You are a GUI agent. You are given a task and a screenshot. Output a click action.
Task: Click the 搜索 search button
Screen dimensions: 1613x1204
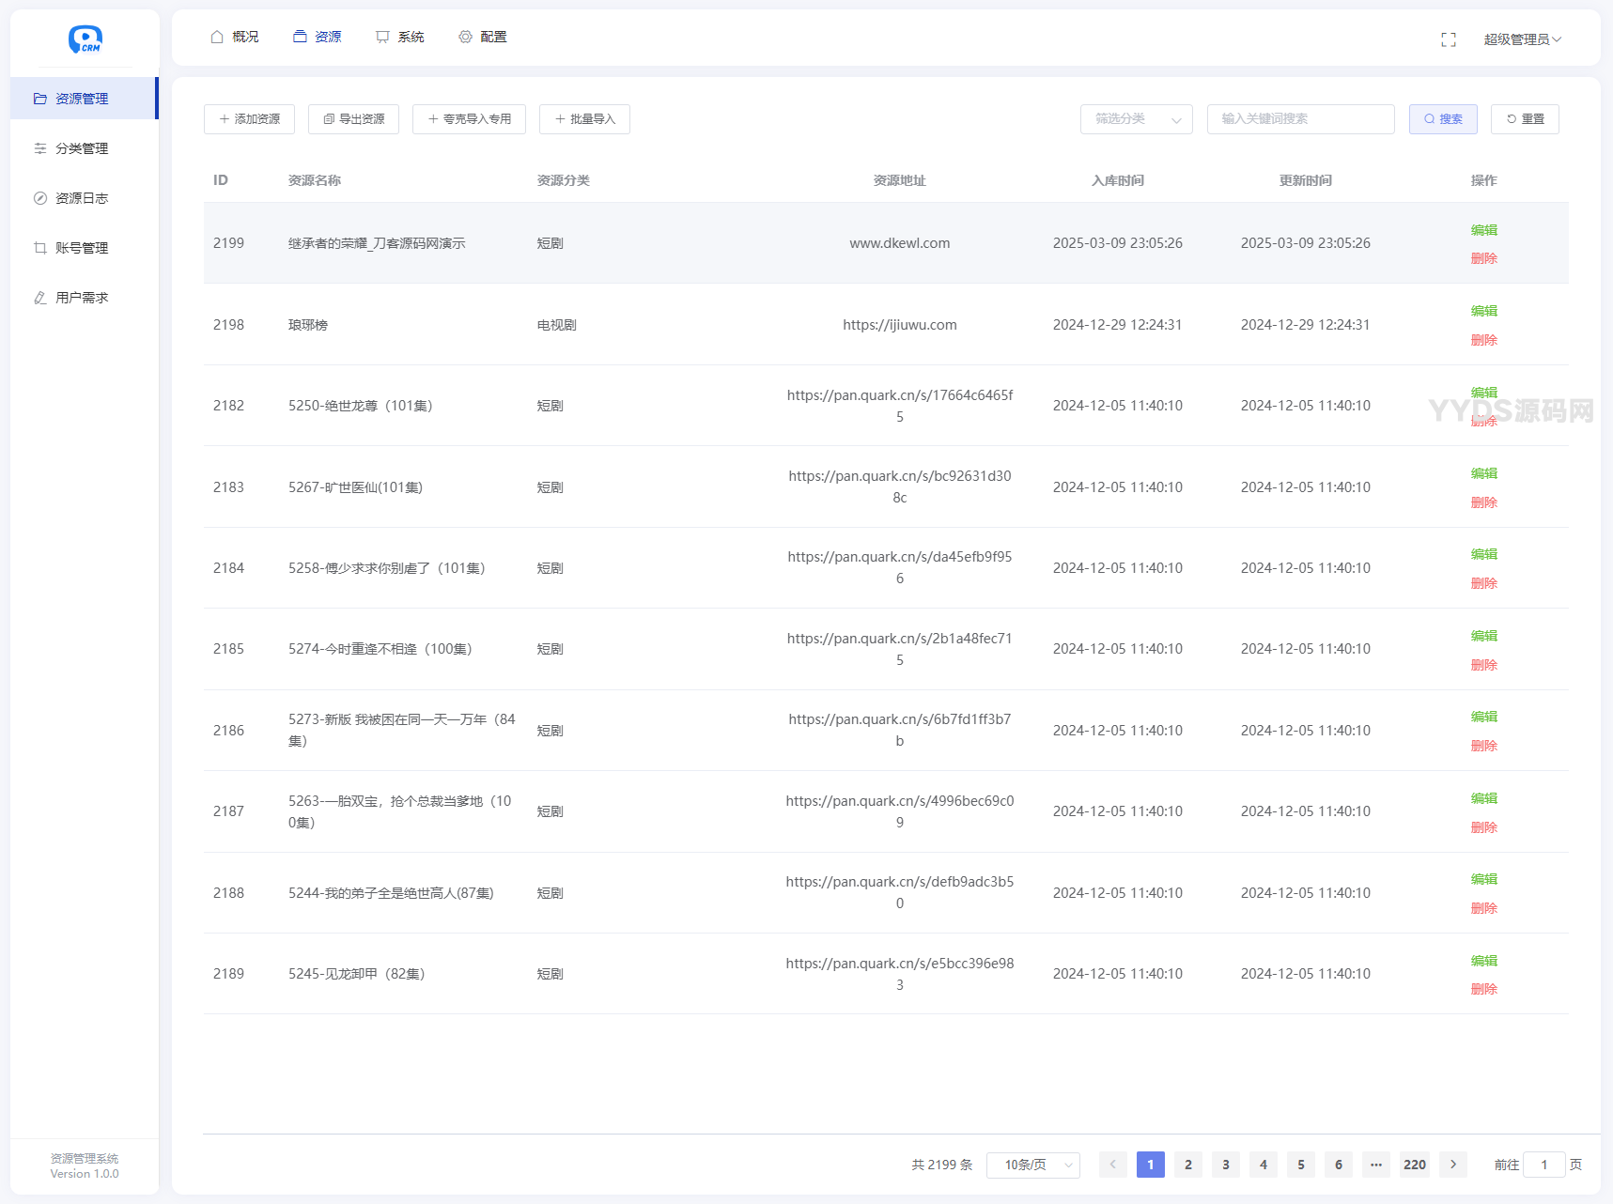(1442, 119)
